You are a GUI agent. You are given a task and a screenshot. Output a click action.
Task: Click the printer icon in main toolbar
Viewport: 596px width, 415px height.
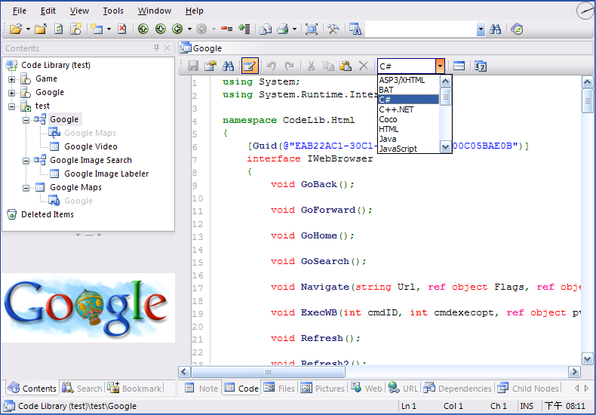tap(283, 29)
